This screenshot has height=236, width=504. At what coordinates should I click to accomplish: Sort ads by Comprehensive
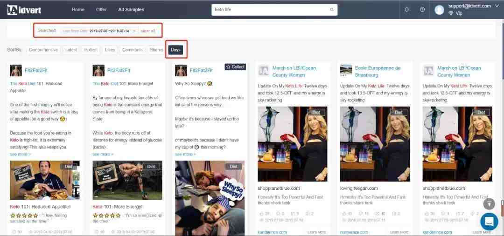coord(43,50)
